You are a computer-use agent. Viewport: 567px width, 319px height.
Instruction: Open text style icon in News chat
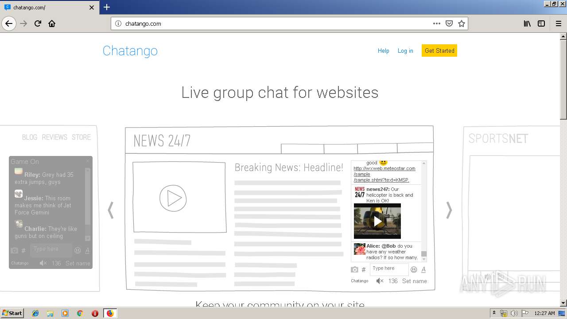click(423, 269)
